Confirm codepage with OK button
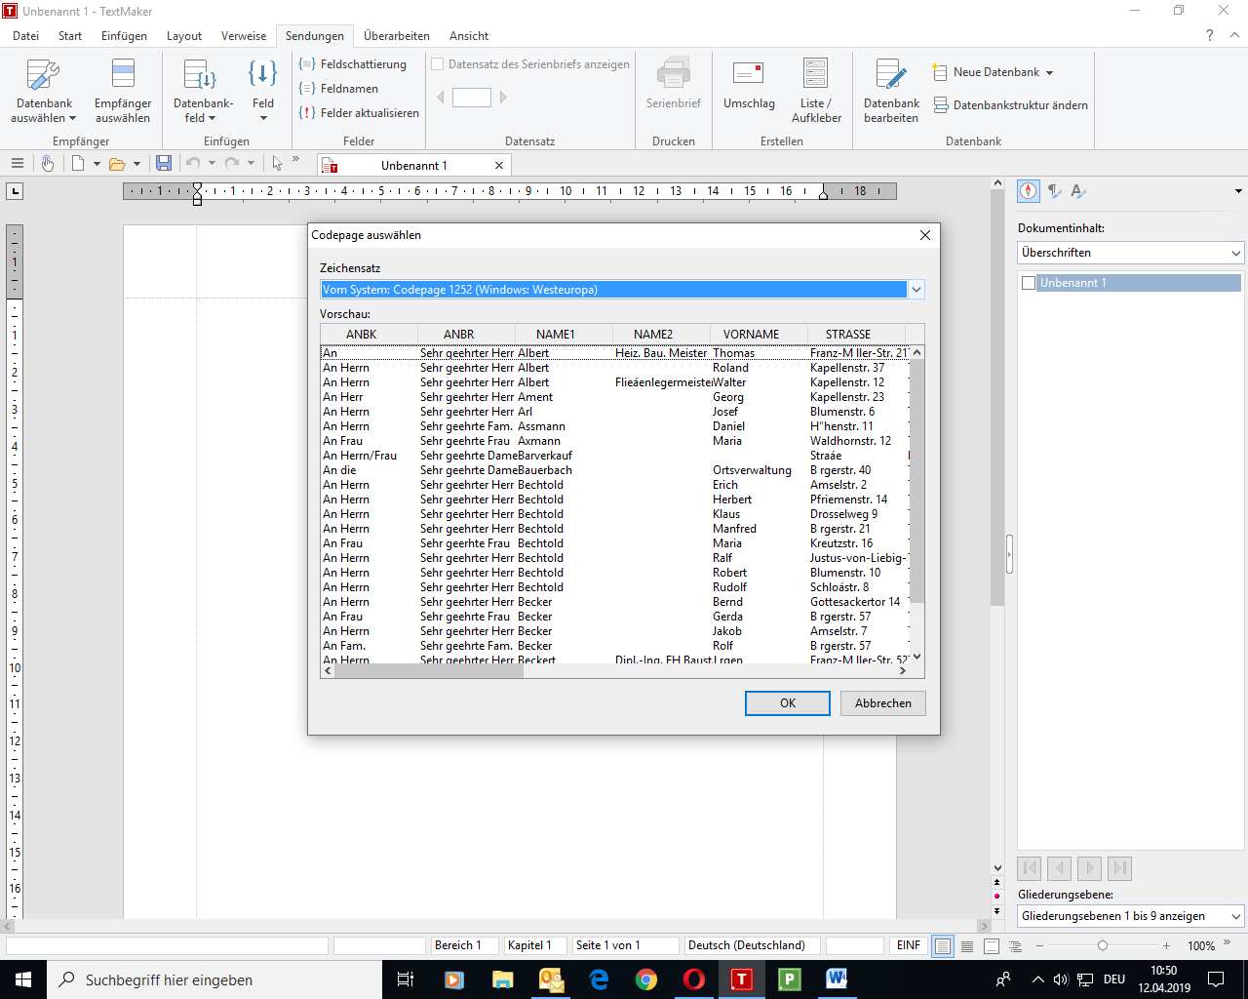The height and width of the screenshot is (999, 1248). tap(788, 703)
